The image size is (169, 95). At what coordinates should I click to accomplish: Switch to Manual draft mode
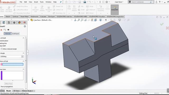8,34
